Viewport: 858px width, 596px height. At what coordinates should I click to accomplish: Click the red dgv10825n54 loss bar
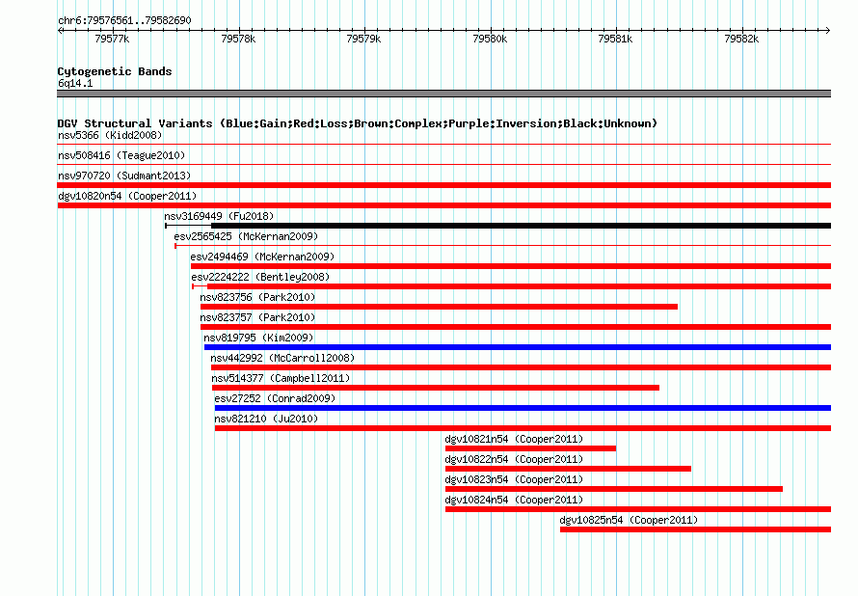(695, 529)
